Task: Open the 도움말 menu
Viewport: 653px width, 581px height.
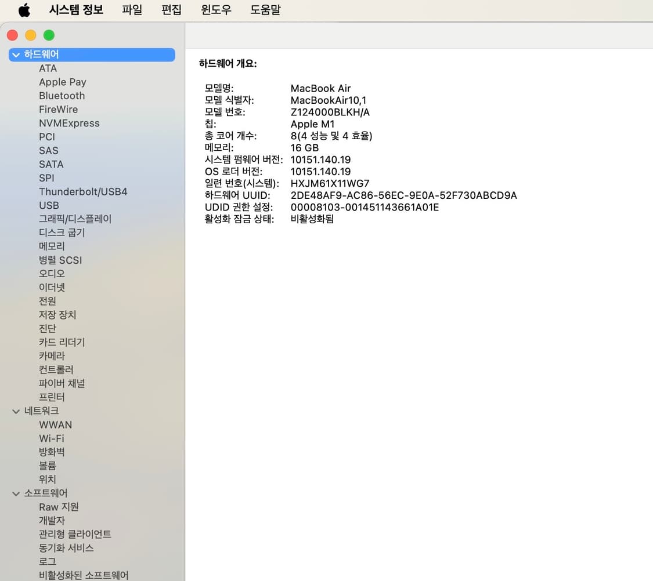Action: click(265, 10)
